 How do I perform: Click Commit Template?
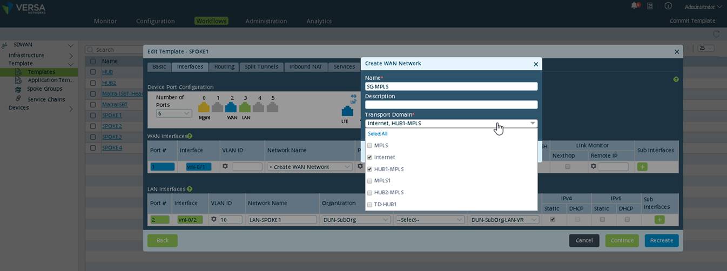point(692,21)
